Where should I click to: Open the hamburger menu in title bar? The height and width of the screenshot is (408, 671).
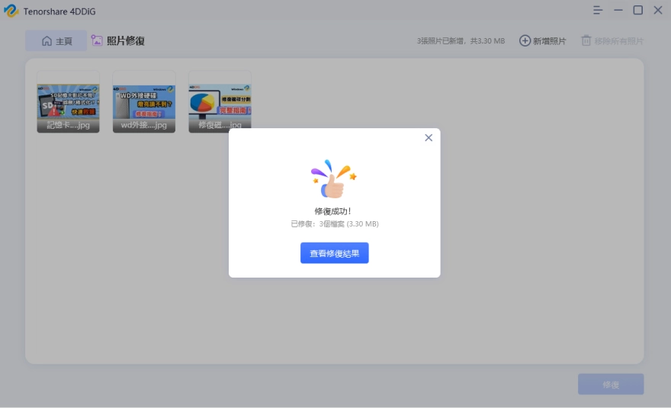pyautogui.click(x=598, y=11)
